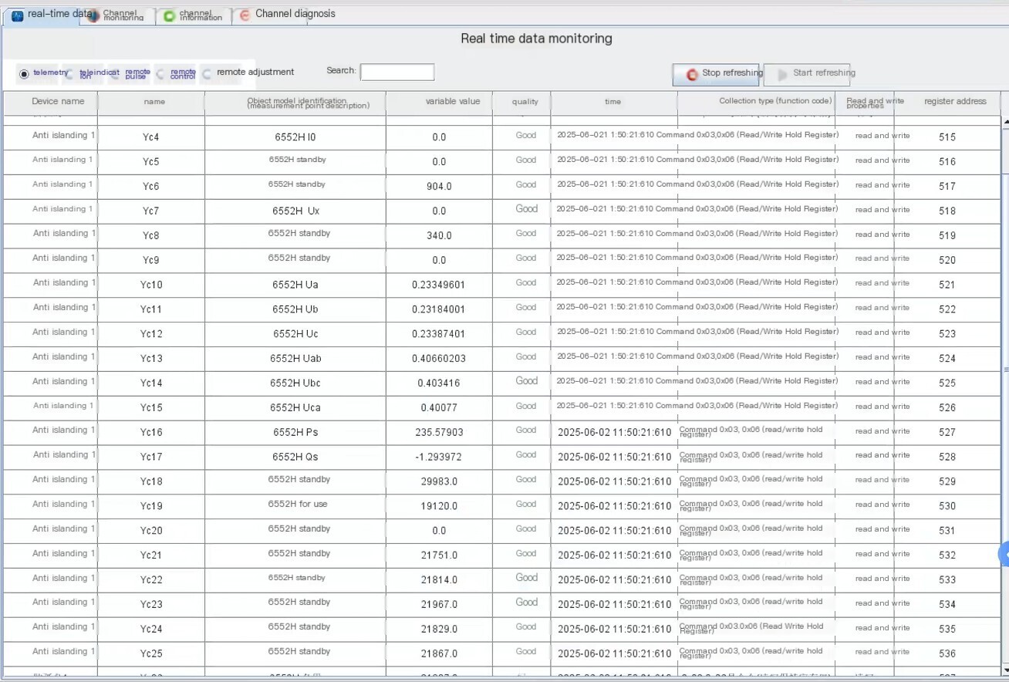Click the 6552H Ps description cell
This screenshot has height=682, width=1009.
pos(295,433)
